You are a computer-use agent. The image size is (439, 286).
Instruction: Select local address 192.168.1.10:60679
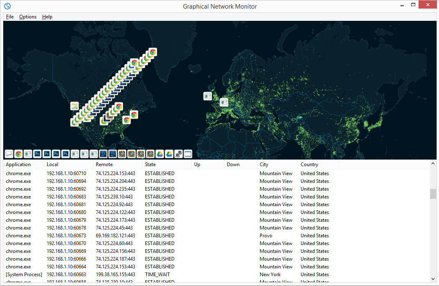click(66, 220)
